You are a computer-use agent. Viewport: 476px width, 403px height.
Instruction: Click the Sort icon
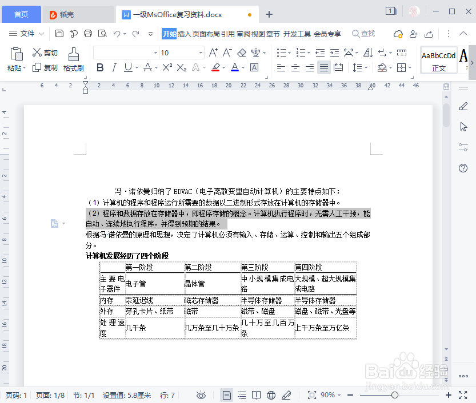[368, 53]
